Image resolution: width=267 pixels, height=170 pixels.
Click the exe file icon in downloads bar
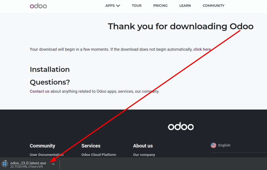coord(5,164)
